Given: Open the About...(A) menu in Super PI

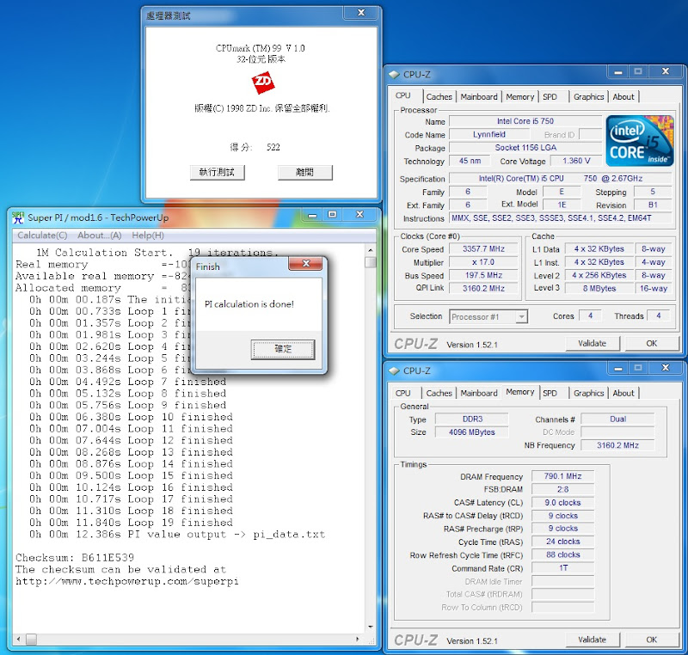Looking at the screenshot, I should click(100, 236).
